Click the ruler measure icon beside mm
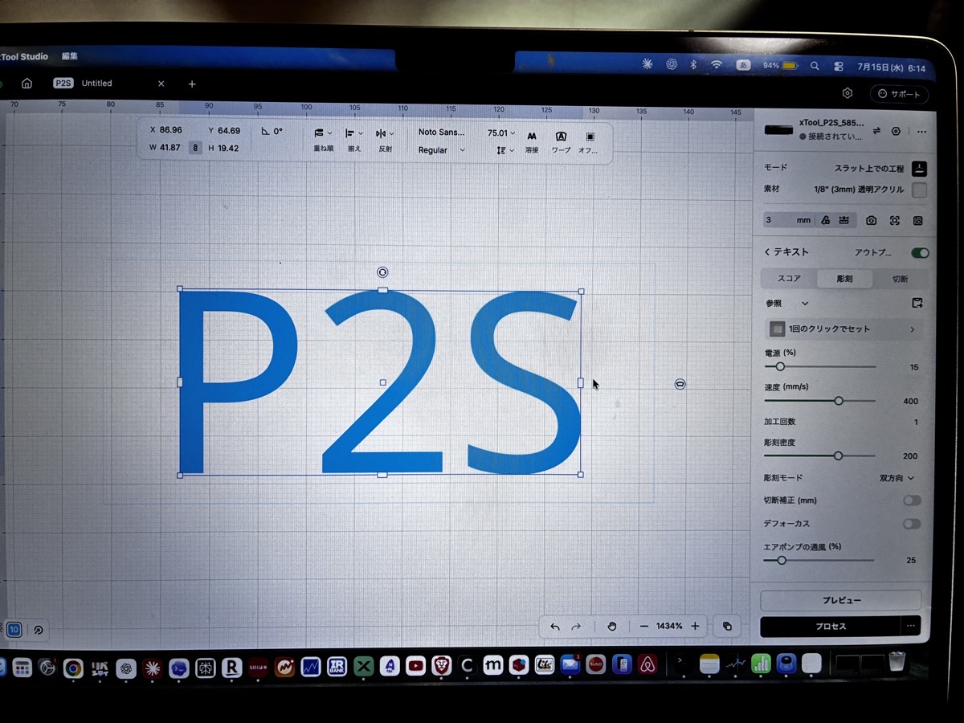 tap(844, 220)
